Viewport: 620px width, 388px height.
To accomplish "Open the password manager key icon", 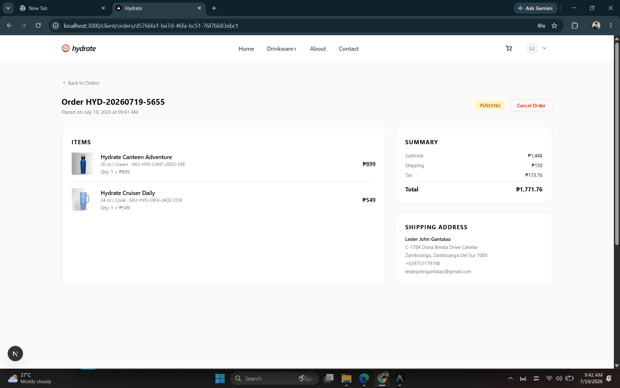I will pyautogui.click(x=542, y=26).
